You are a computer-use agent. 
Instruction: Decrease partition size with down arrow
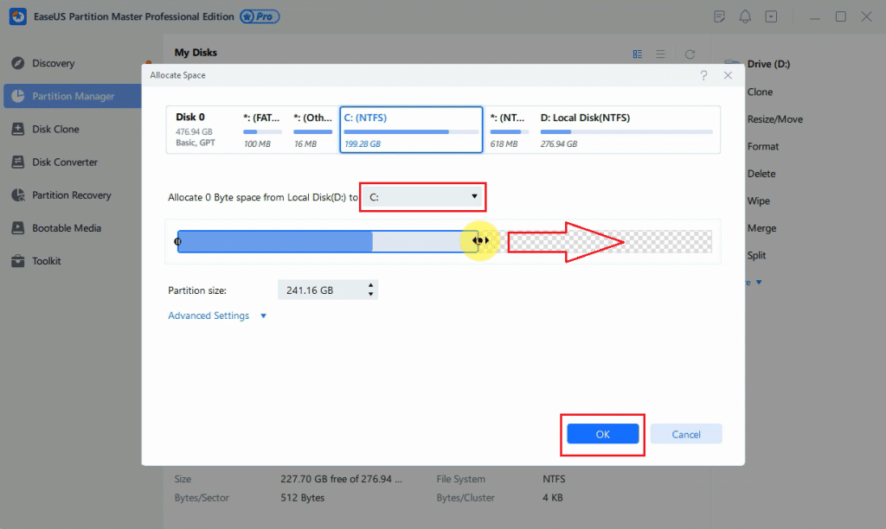370,294
